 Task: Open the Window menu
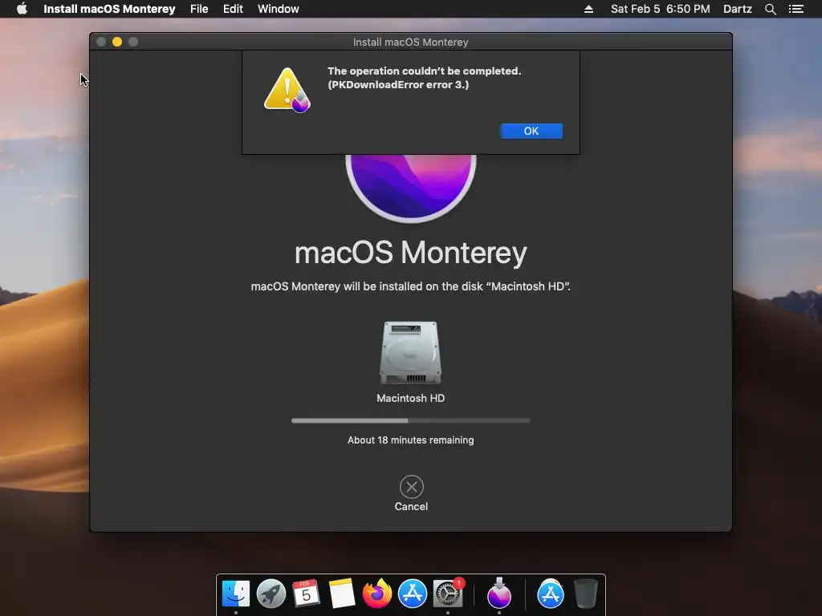click(279, 9)
